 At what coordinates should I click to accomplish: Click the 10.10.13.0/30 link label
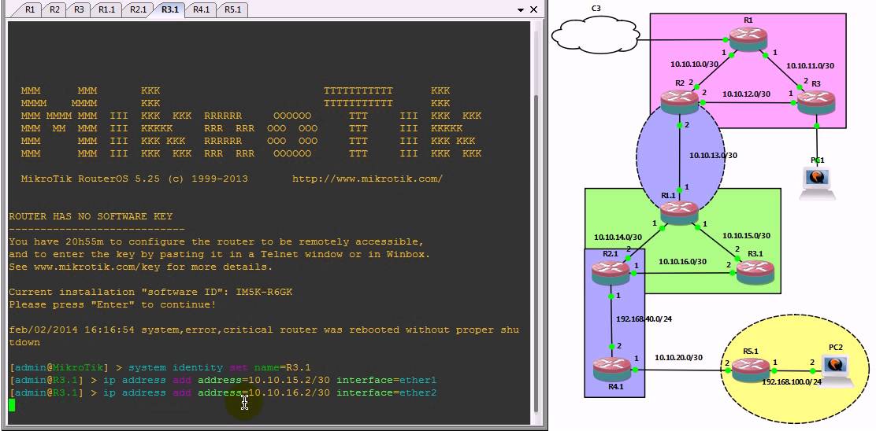(x=713, y=155)
